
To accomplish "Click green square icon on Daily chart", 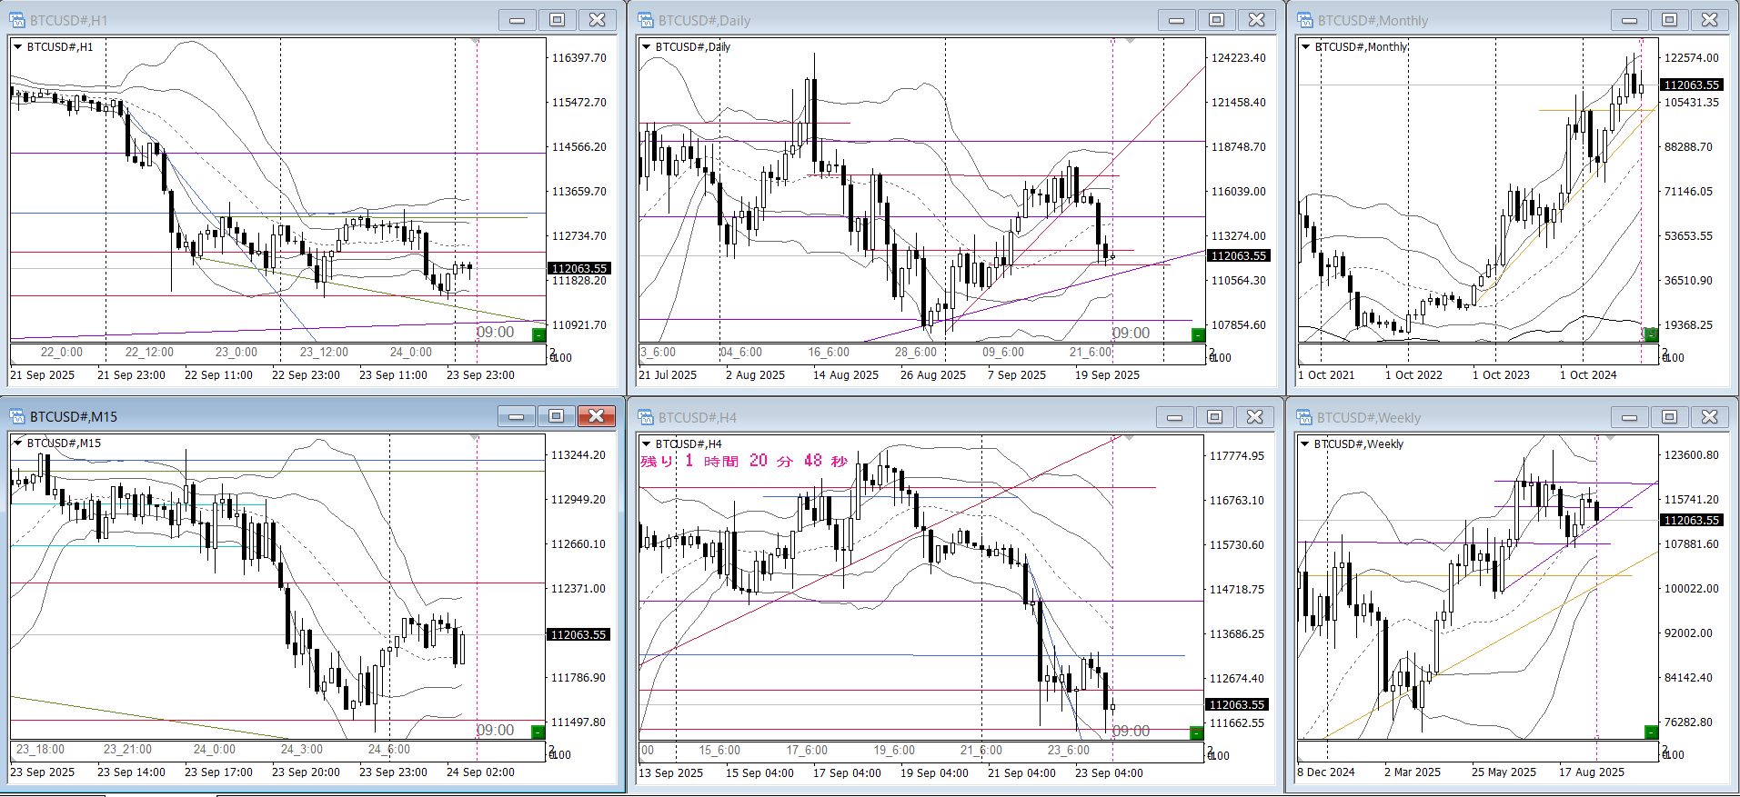I will click(1198, 335).
